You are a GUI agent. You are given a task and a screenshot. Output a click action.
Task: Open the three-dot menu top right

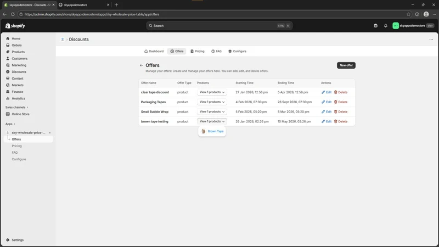tap(431, 40)
